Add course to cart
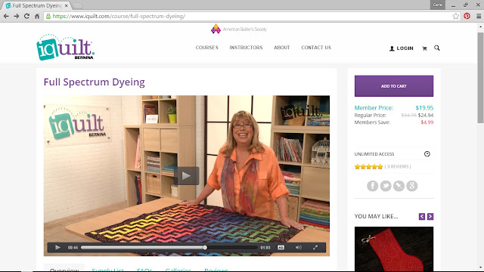Viewport: 484px width, 272px height. tap(394, 86)
